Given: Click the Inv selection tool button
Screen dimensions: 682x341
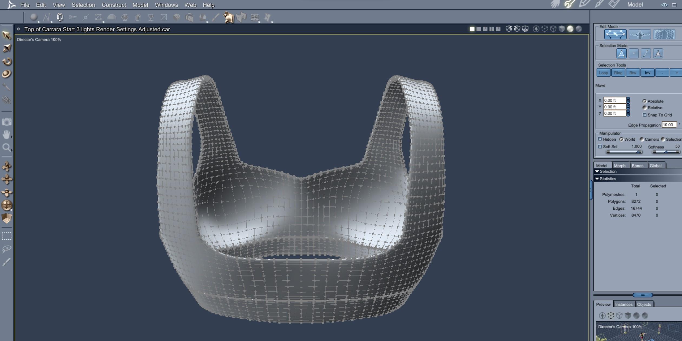Looking at the screenshot, I should [x=647, y=73].
